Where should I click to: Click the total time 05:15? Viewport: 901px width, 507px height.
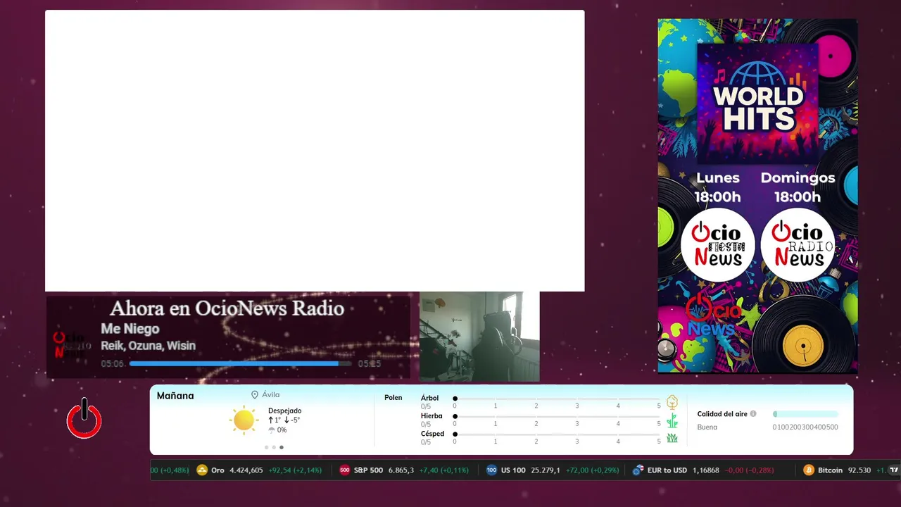[369, 364]
